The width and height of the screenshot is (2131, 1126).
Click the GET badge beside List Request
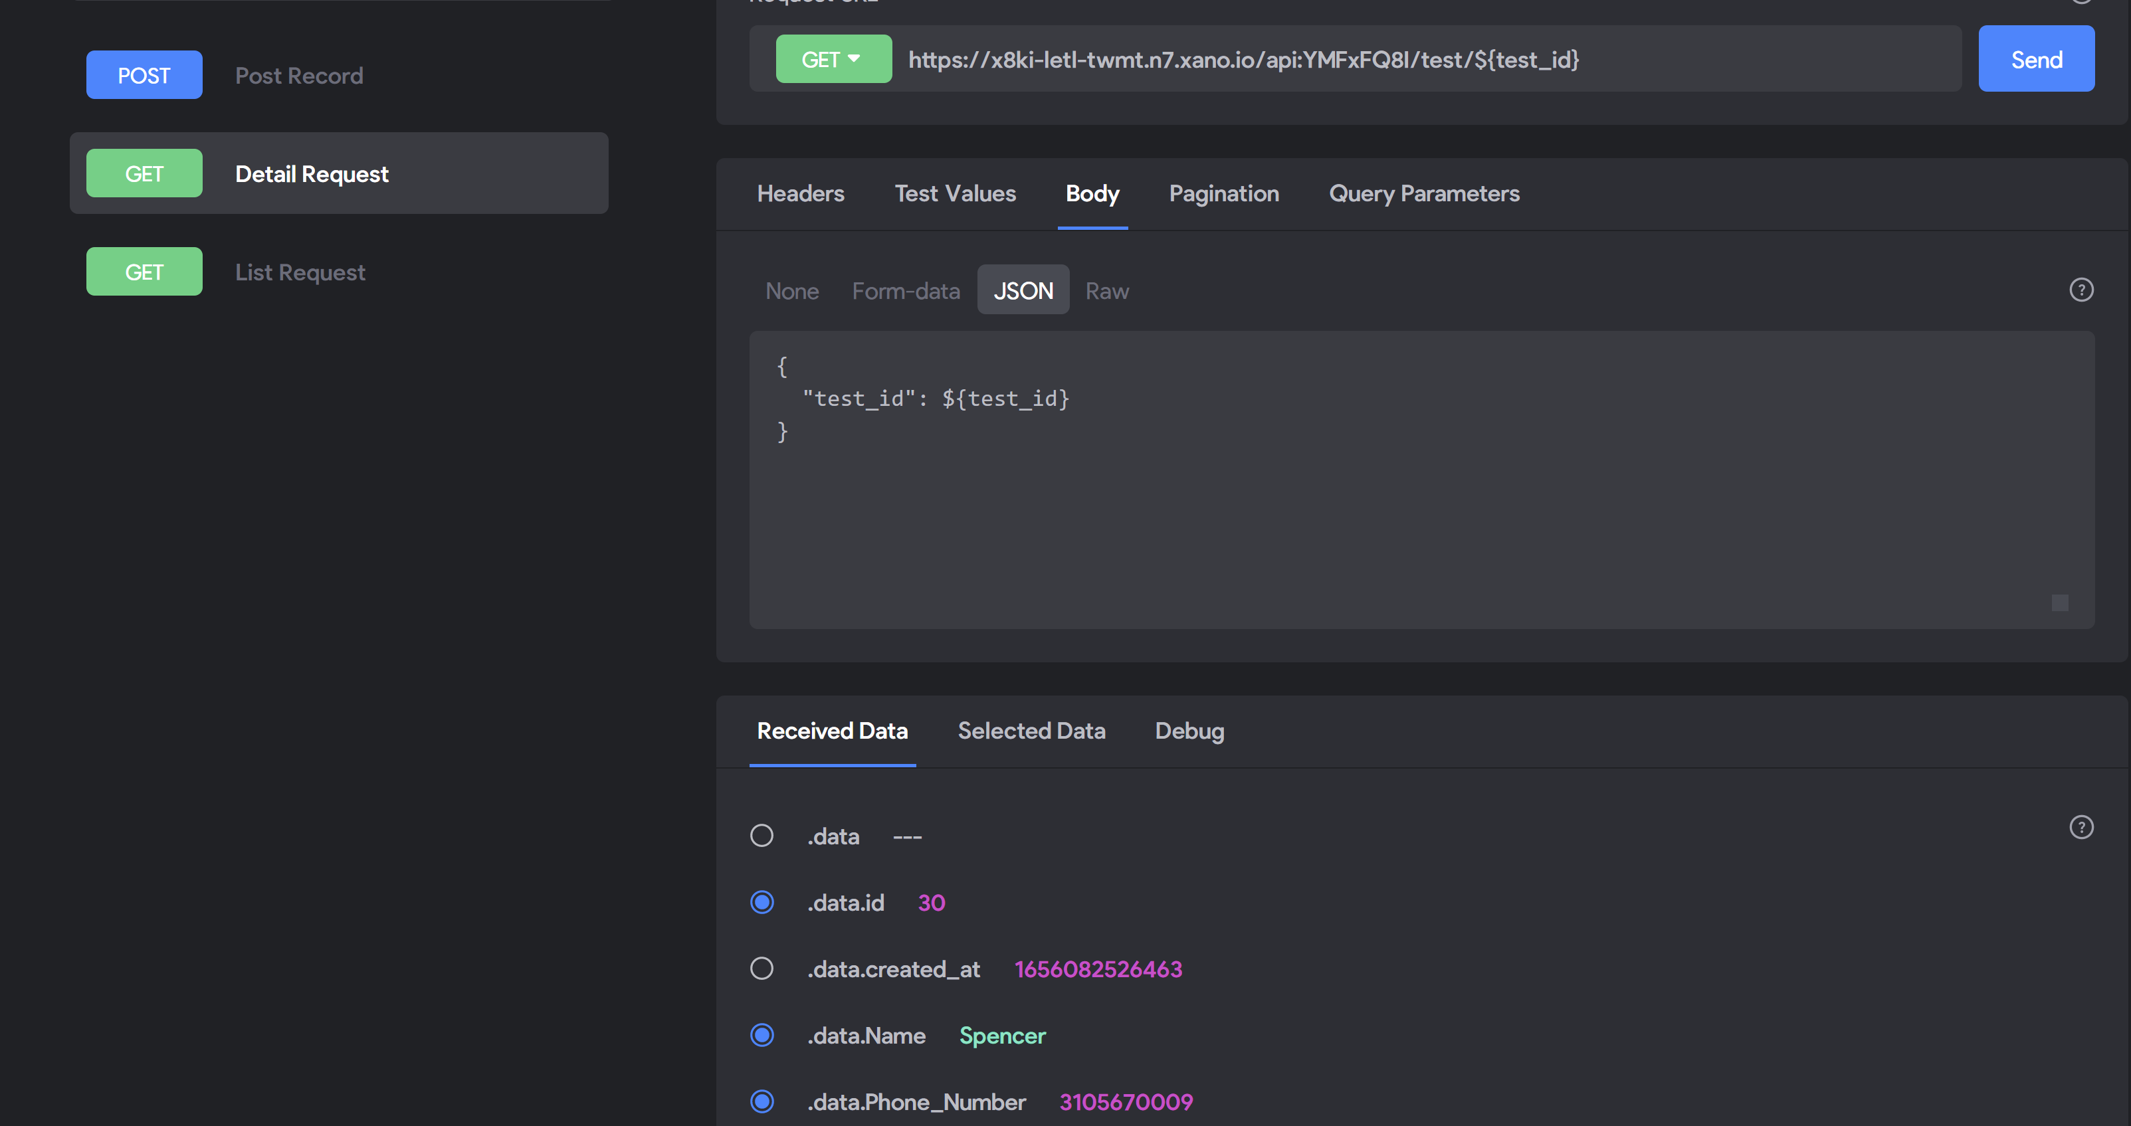(144, 271)
